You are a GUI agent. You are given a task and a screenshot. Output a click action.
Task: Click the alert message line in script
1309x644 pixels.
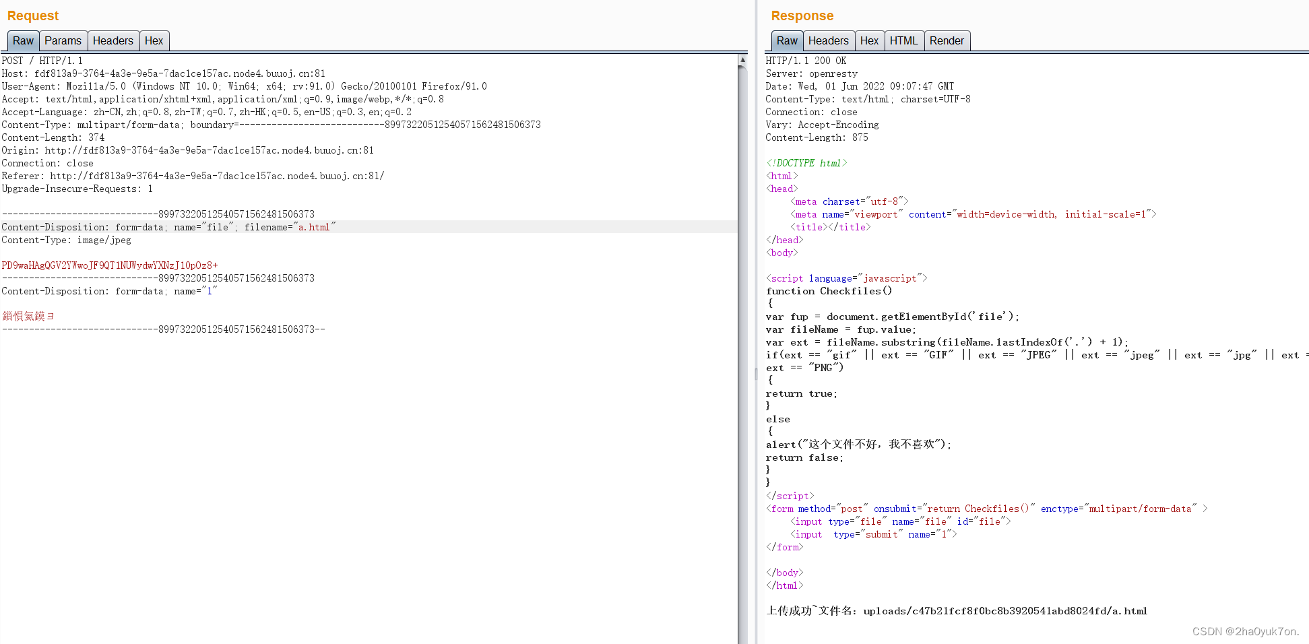[x=858, y=445]
